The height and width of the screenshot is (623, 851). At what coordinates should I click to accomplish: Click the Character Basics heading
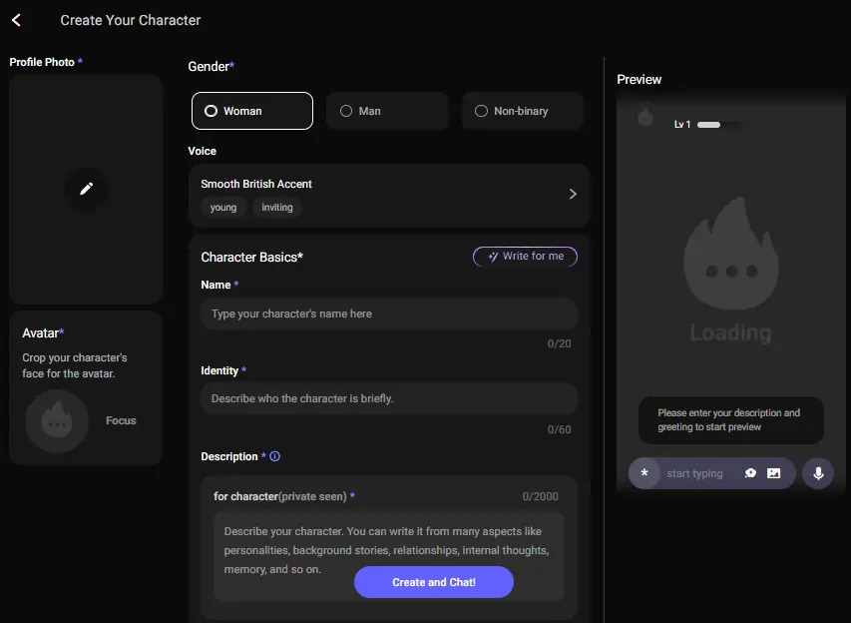(251, 257)
